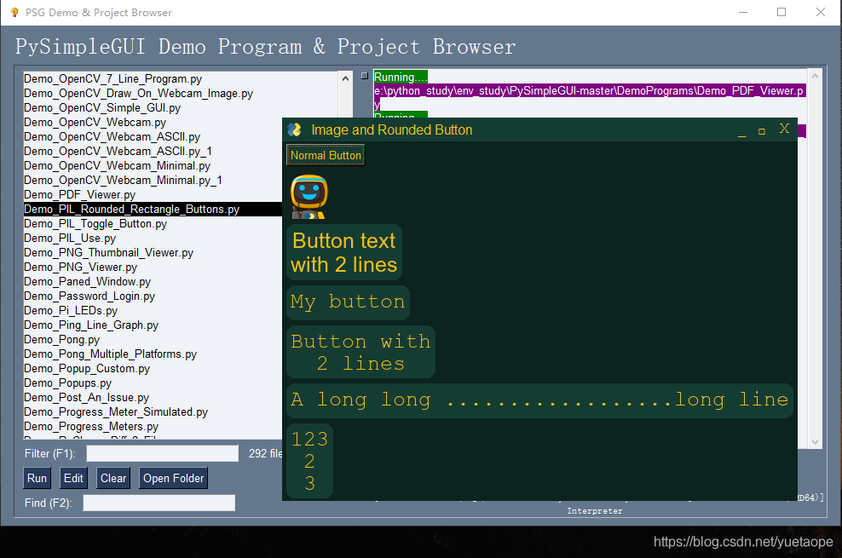Click the 'A long long ... long line' button
Screen dimensions: 842x558
(539, 400)
